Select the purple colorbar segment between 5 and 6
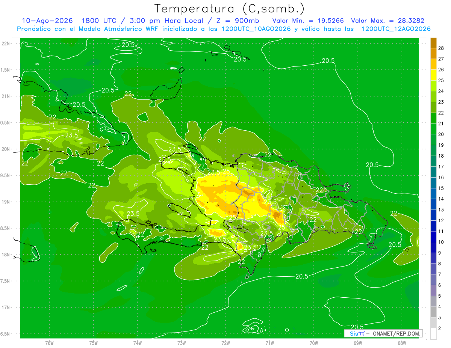Image resolution: width=451 pixels, height=348 pixels. coord(433,291)
